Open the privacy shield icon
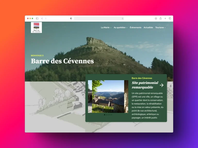This screenshot has width=198, height=148. pyautogui.click(x=71, y=18)
